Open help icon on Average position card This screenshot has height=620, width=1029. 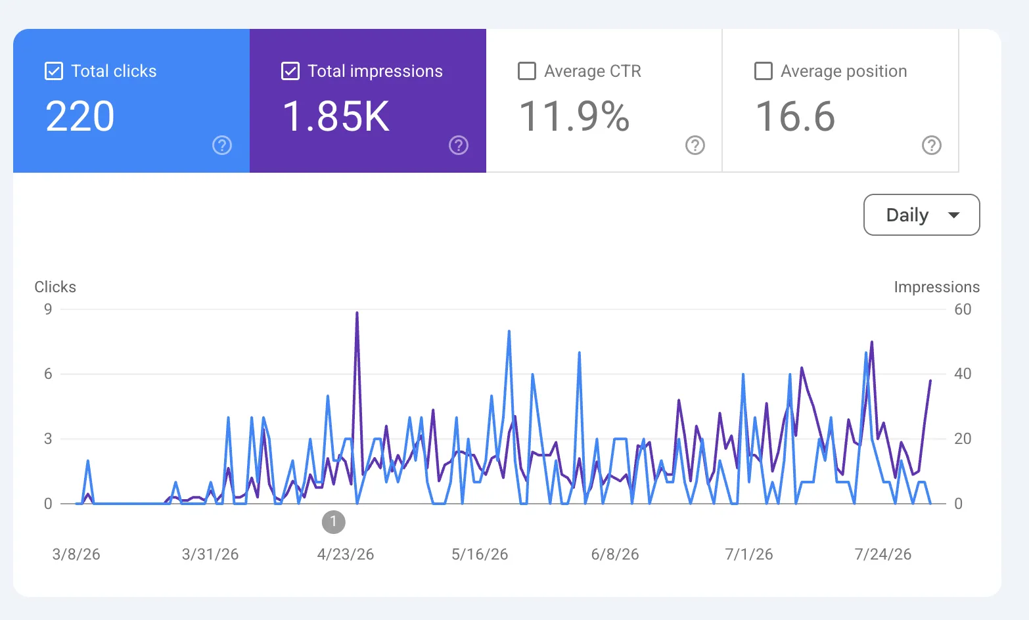pyautogui.click(x=932, y=145)
